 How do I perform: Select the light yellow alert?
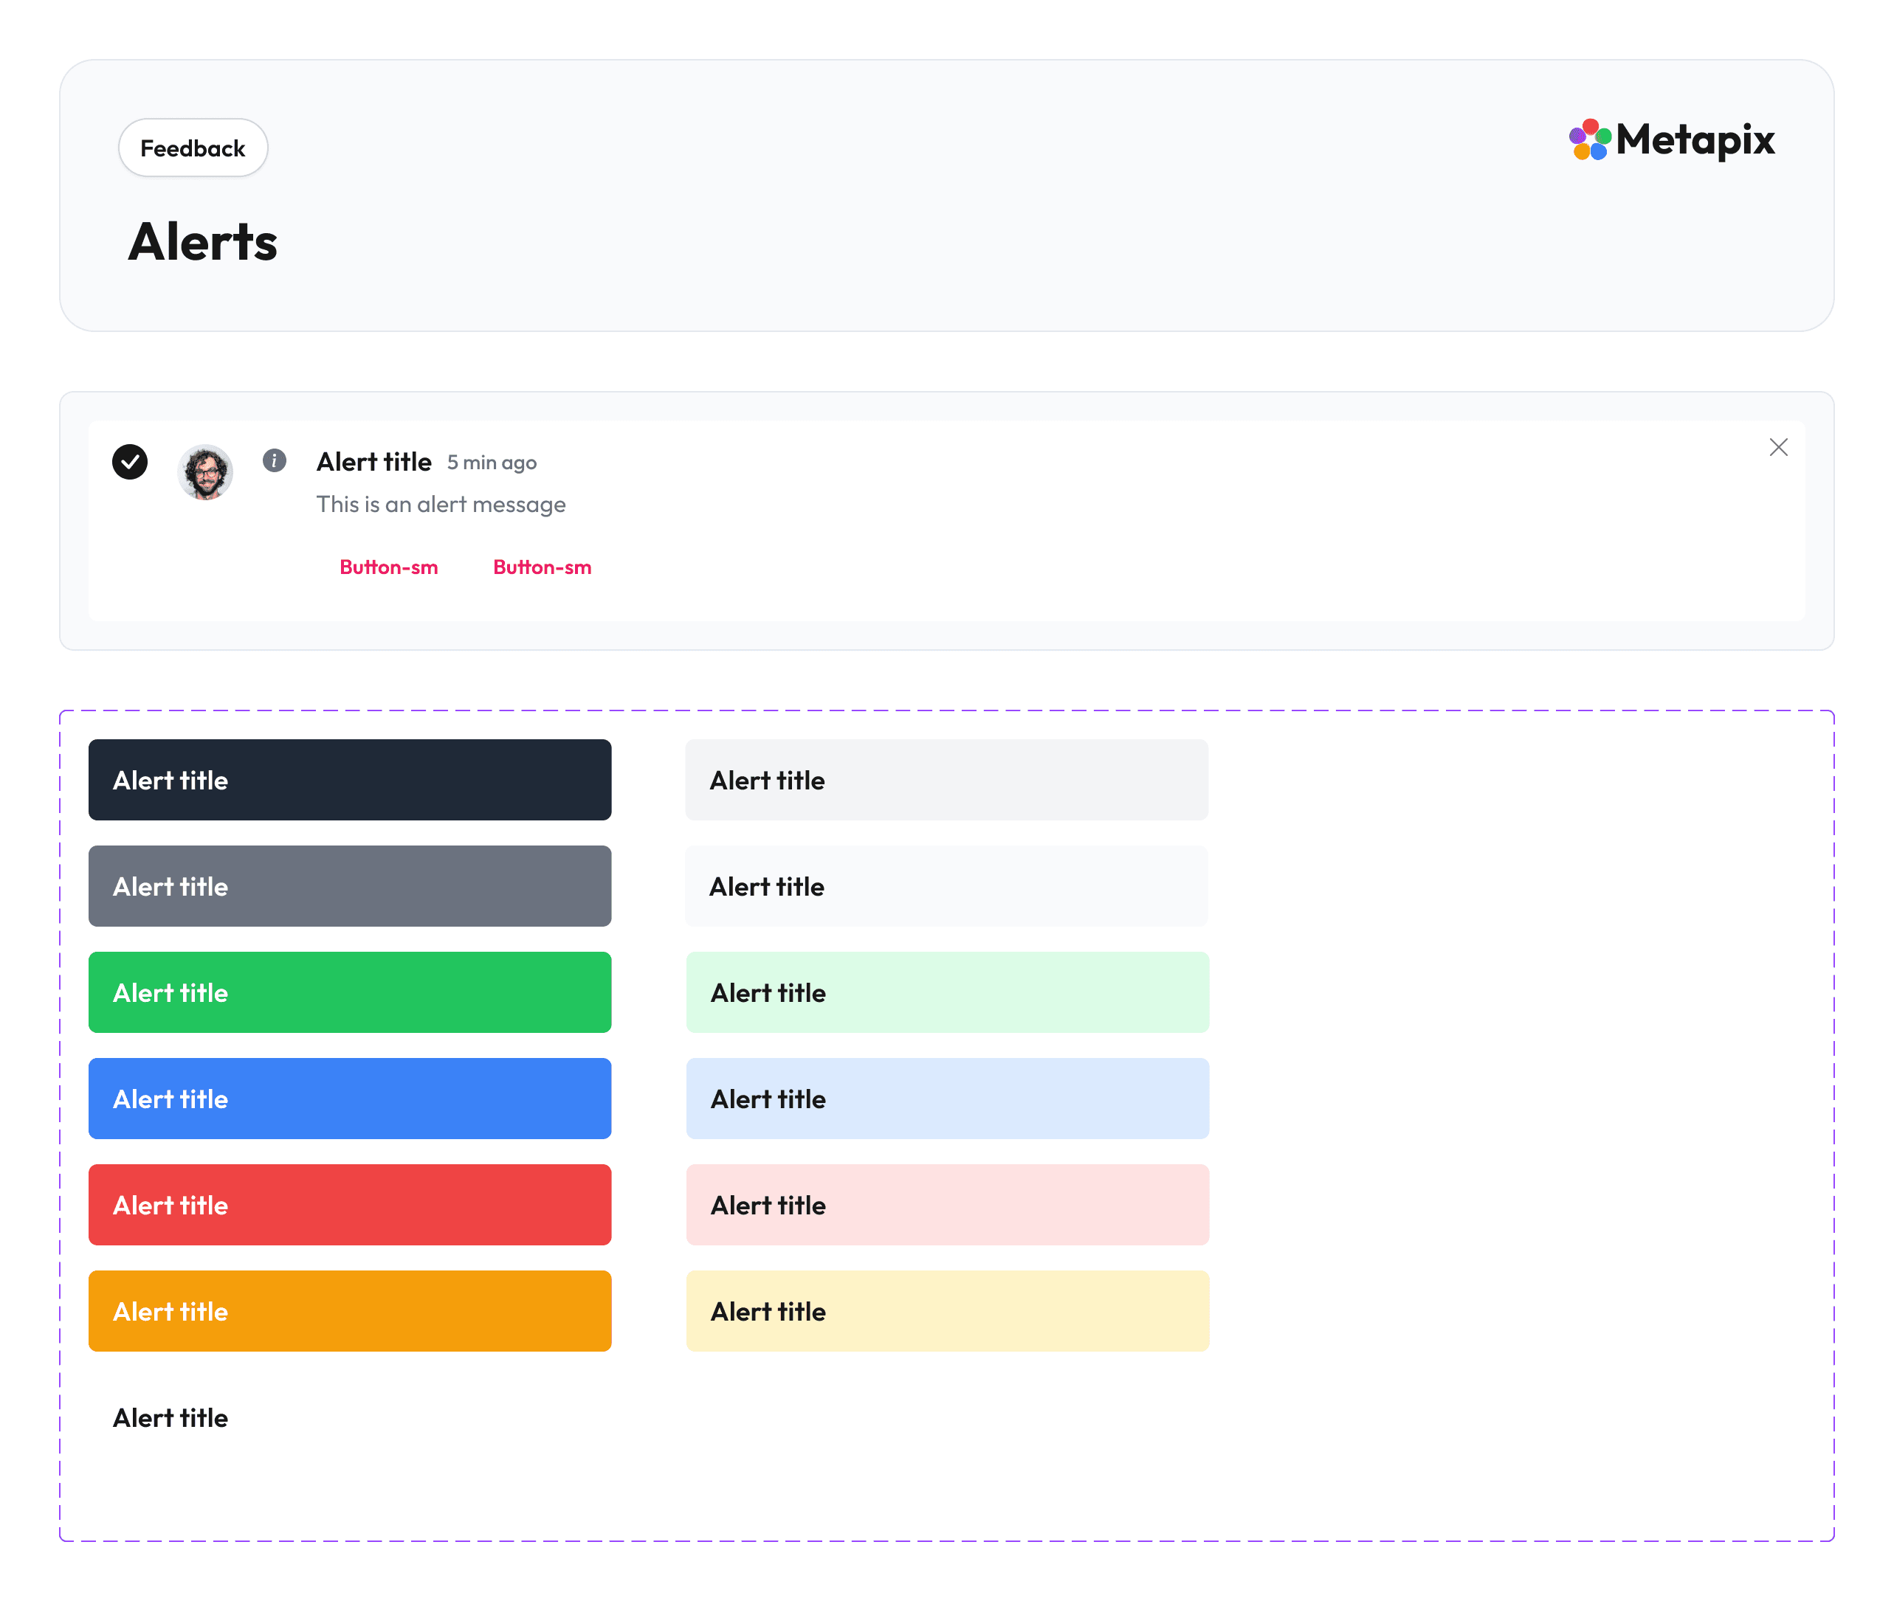click(x=947, y=1310)
